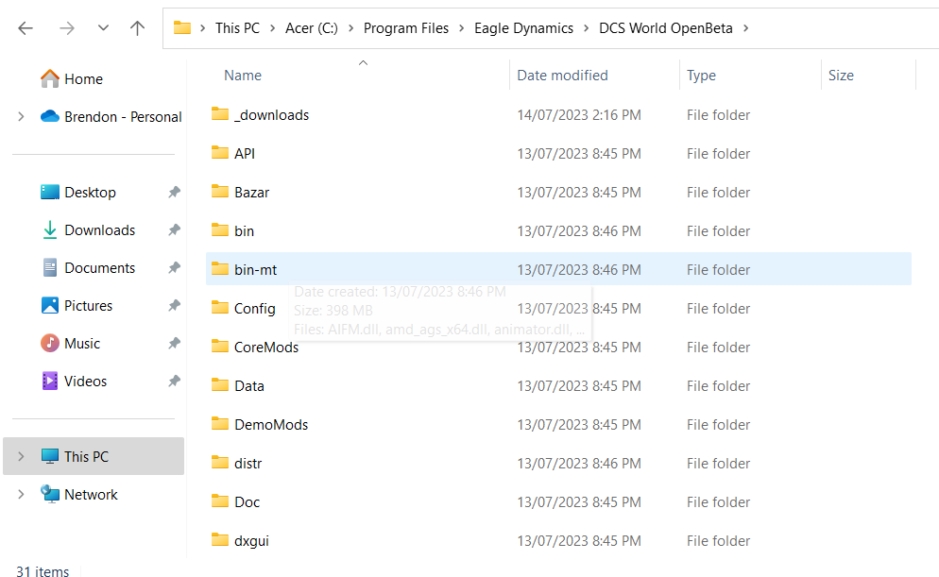This screenshot has width=939, height=577.
Task: Expand chevron after DCS World OpenBeta
Action: coord(745,28)
